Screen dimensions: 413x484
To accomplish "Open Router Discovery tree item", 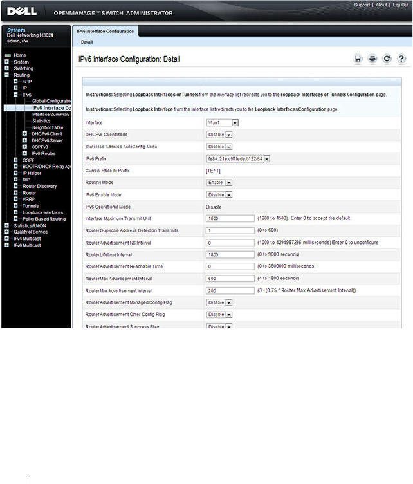I will [39, 186].
